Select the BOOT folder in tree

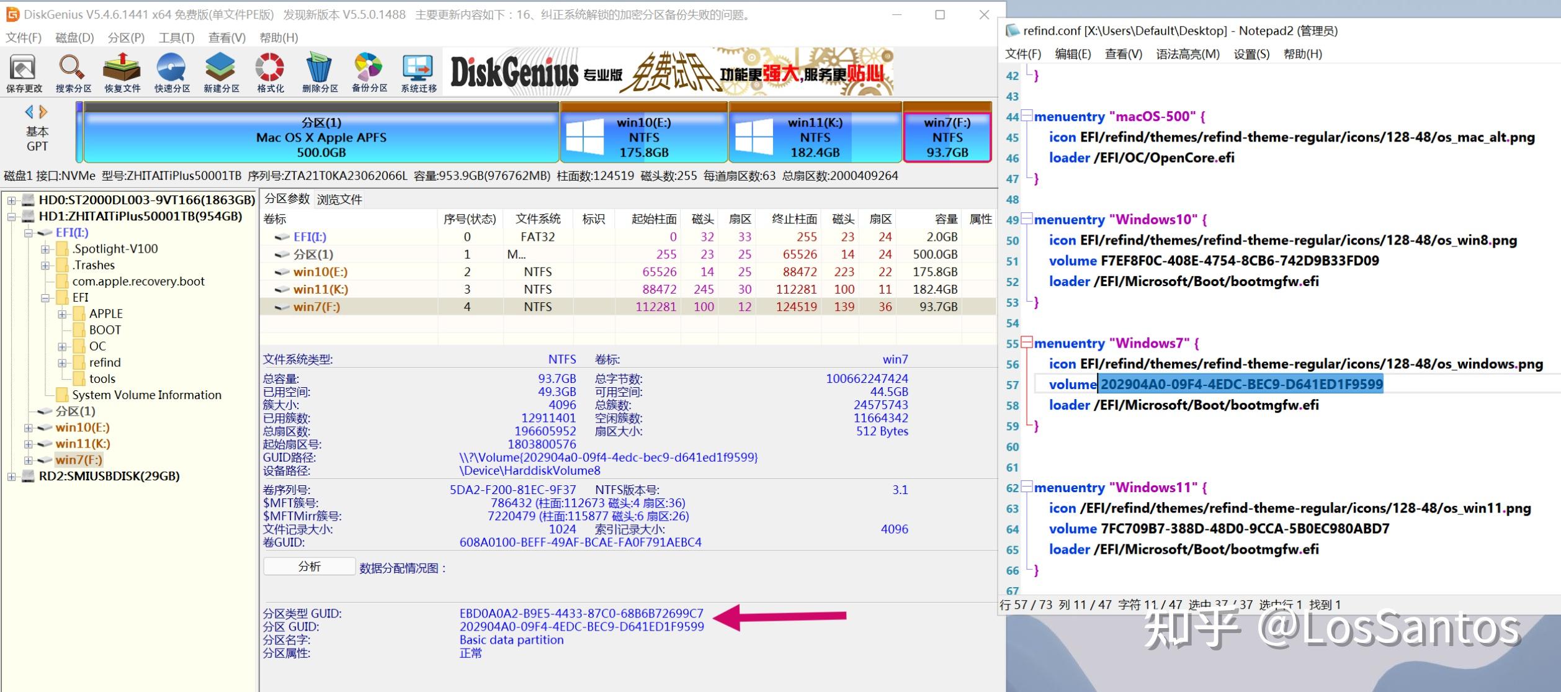[x=105, y=330]
